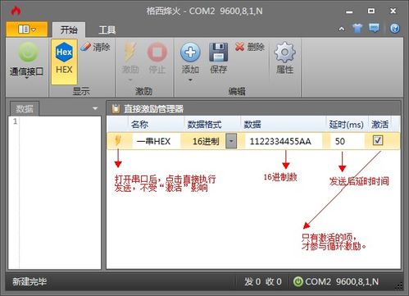
Task: Collapse the ribbon with the chevron
Action: pyautogui.click(x=342, y=29)
